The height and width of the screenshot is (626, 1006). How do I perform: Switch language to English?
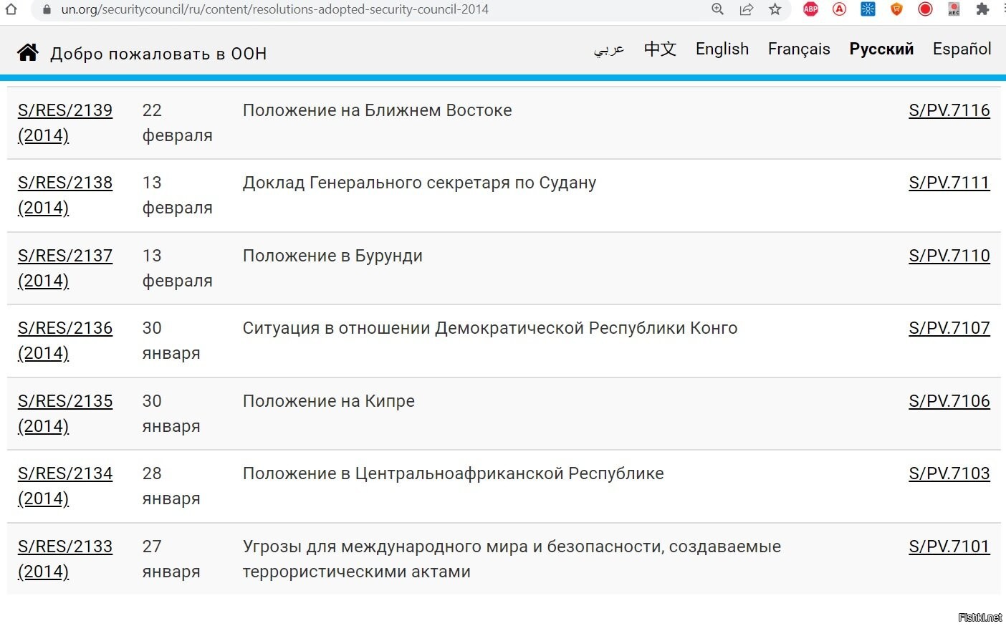[x=722, y=49]
